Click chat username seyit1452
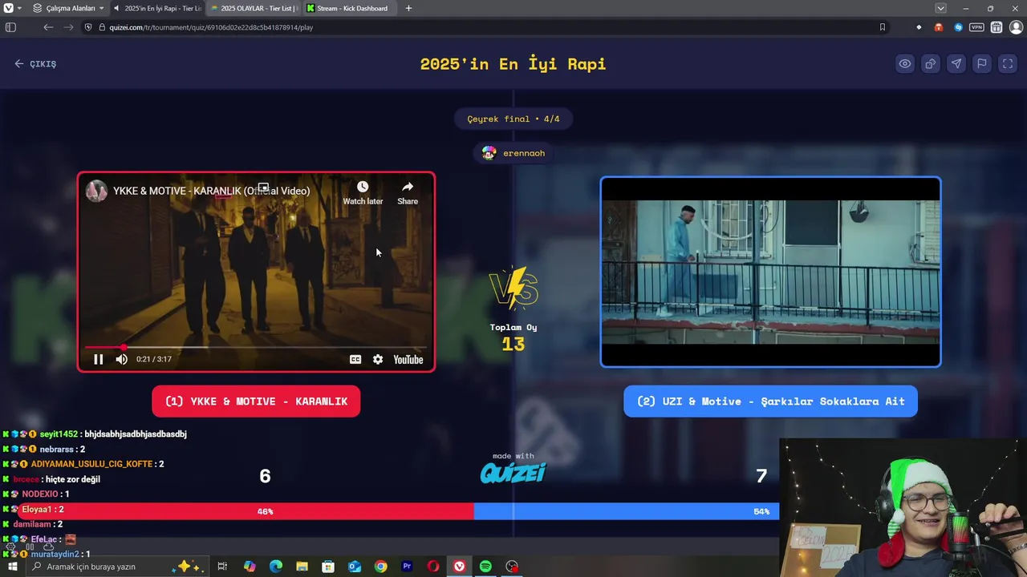 59,434
